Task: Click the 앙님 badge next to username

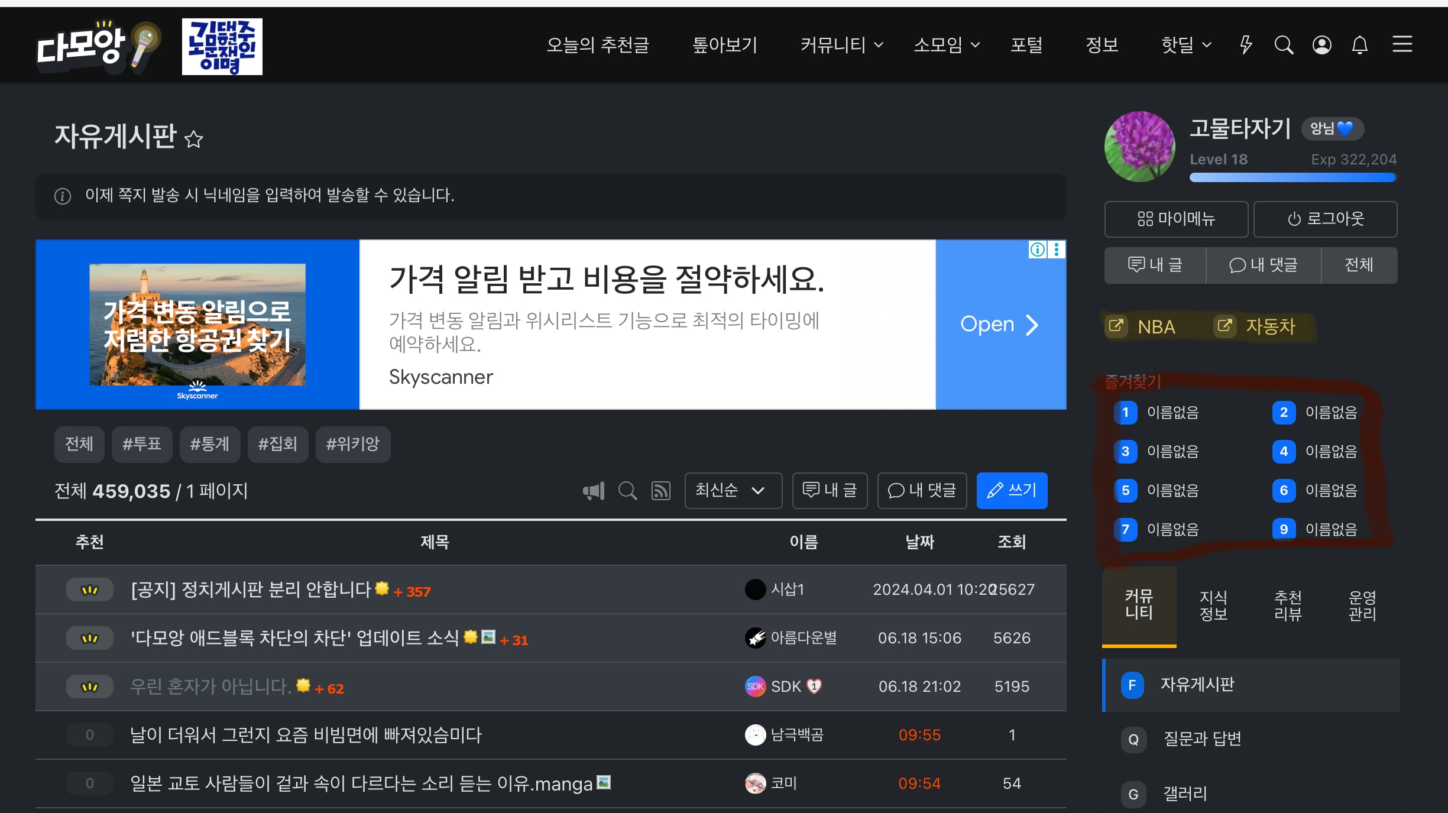Action: pos(1332,129)
